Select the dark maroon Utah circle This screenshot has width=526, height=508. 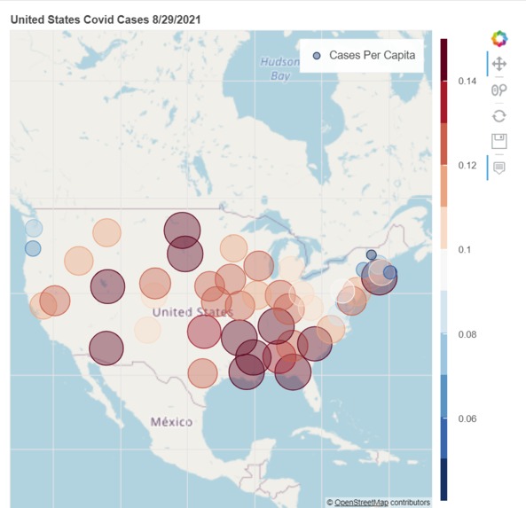coord(107,286)
